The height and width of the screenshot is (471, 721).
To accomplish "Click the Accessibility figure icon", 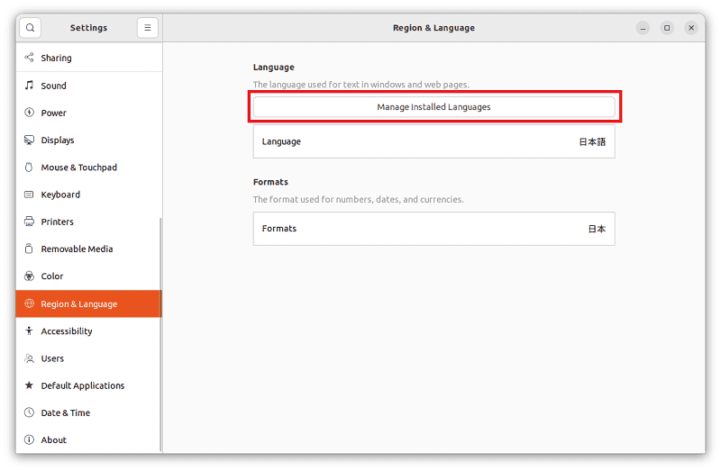I will coord(29,331).
